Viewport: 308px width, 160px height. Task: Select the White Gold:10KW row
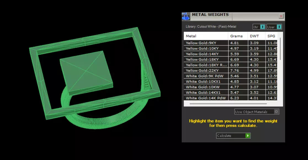[x=231, y=87]
